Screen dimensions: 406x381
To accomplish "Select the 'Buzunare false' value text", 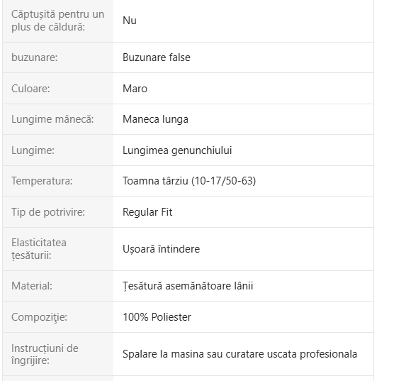I will click(157, 57).
